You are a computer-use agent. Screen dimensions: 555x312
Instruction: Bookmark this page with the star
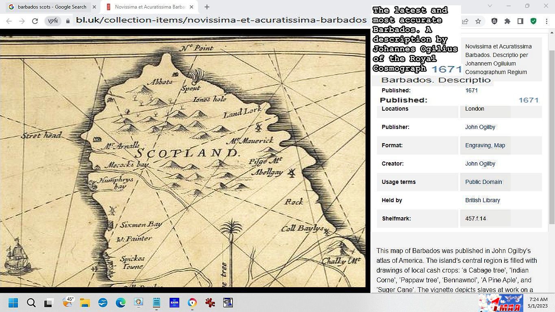(x=478, y=21)
